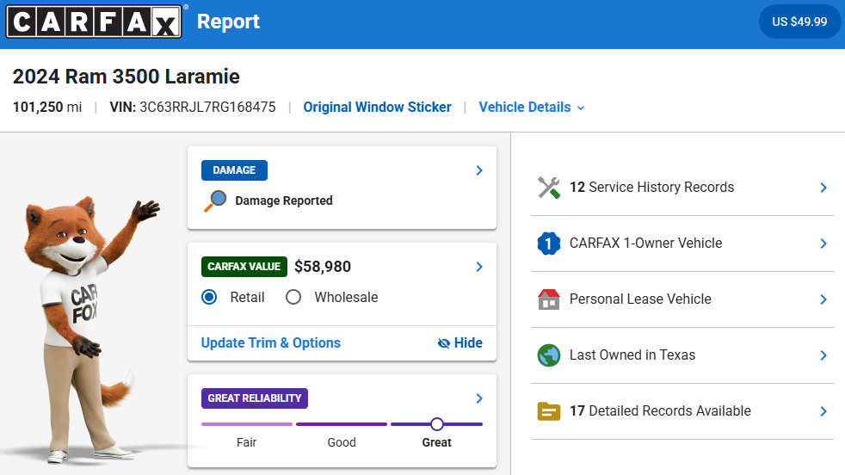Click the wrench service history icon
Image resolution: width=845 pixels, height=475 pixels.
(x=549, y=188)
